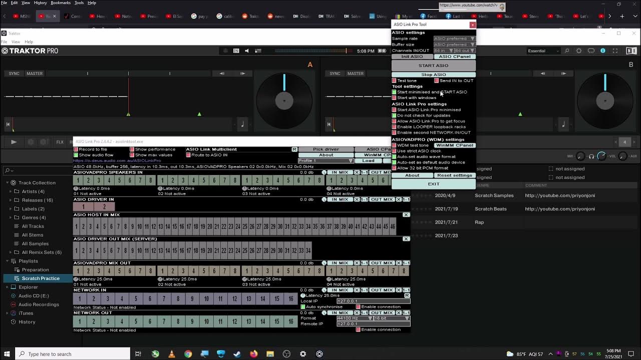Toggle Show audio flow checkbox
The height and width of the screenshot is (360, 641).
coord(76,155)
